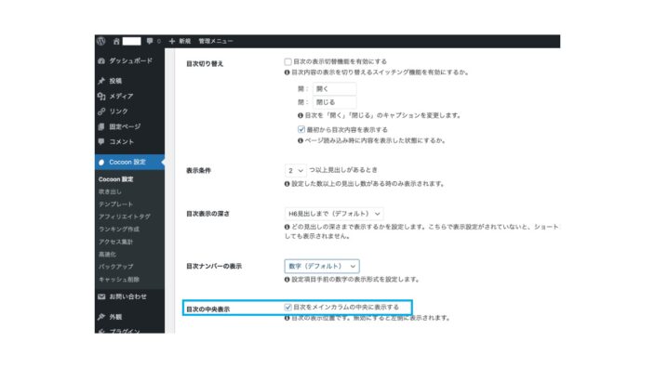Open the site home icon

116,41
